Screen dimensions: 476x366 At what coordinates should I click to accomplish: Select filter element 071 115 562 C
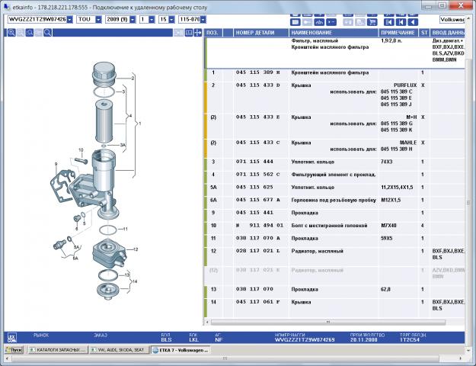pos(258,174)
